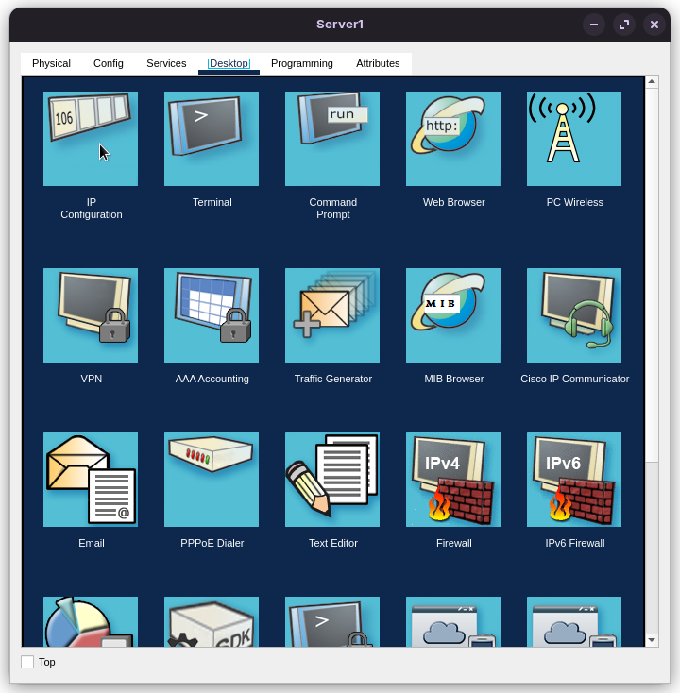This screenshot has width=680, height=693.
Task: Open the Services tab
Action: pyautogui.click(x=166, y=63)
